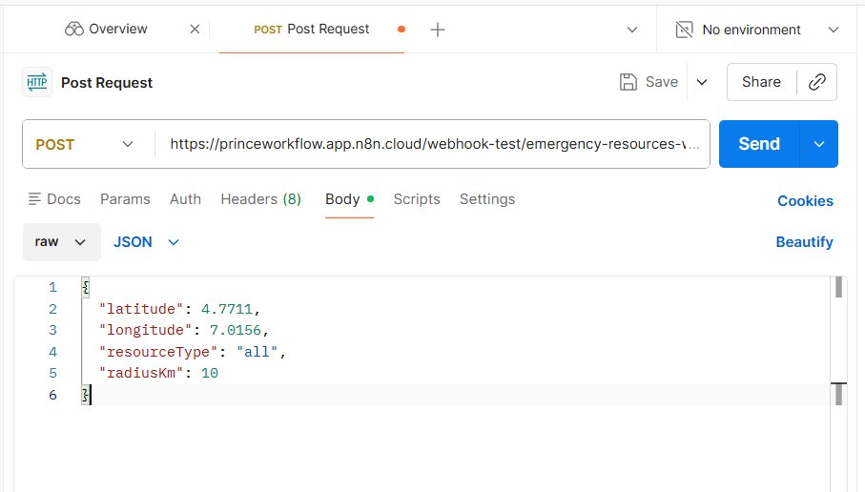Click the "latitude" key in body

pos(141,309)
